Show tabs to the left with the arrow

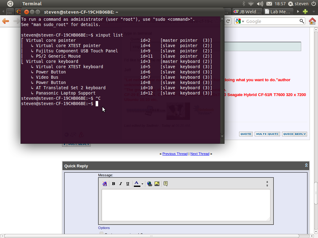click(x=3, y=11)
